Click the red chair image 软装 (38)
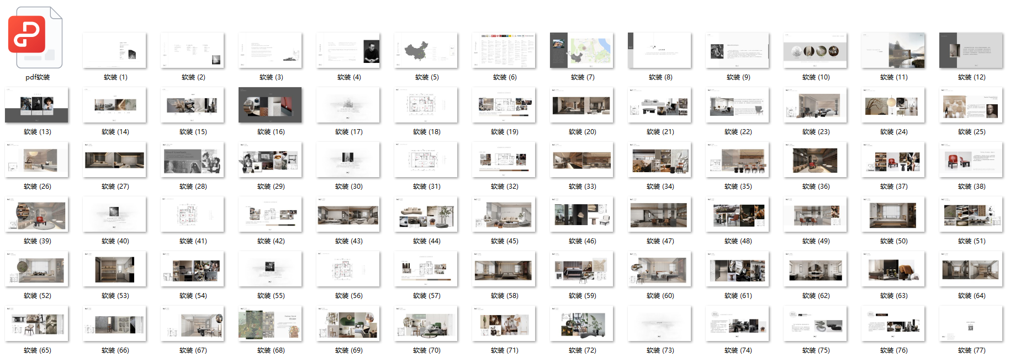The image size is (1010, 362). (x=971, y=159)
